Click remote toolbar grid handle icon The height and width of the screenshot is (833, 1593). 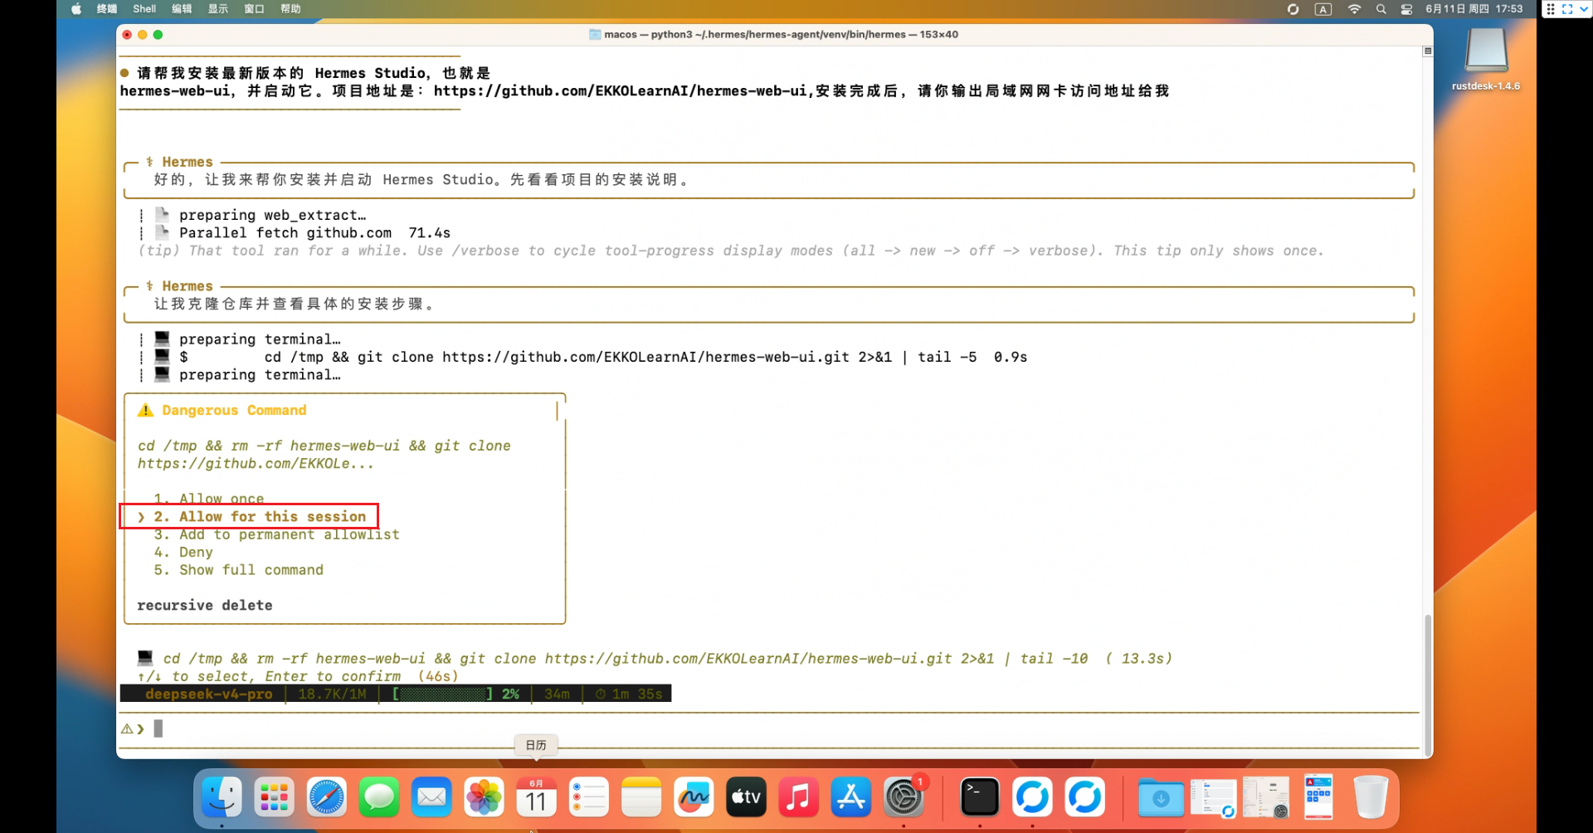1551,9
